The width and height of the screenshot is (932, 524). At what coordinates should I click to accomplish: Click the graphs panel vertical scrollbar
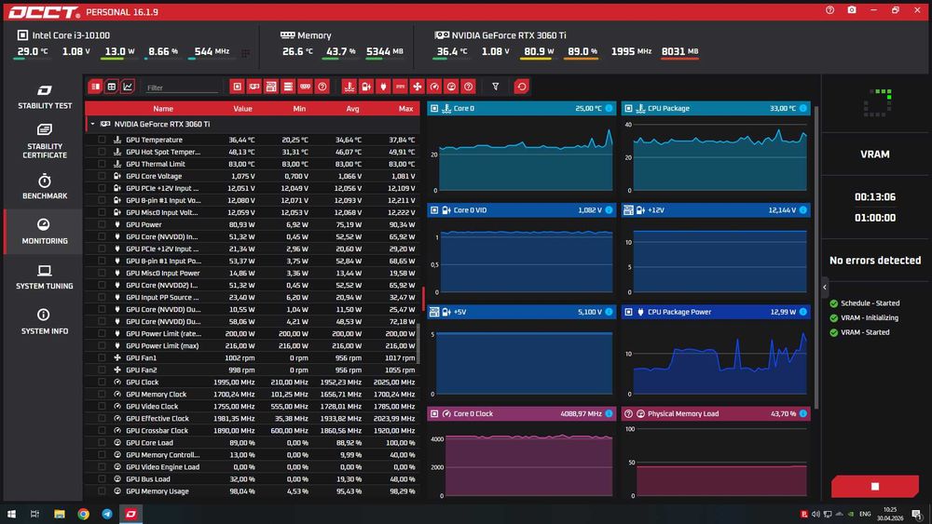pos(816,258)
